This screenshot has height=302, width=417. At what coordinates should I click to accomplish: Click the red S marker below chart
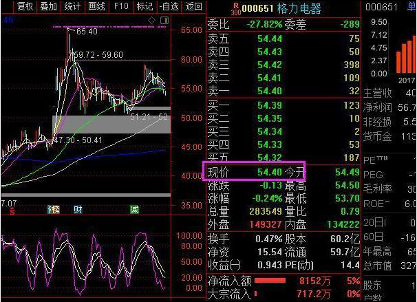tap(12, 211)
